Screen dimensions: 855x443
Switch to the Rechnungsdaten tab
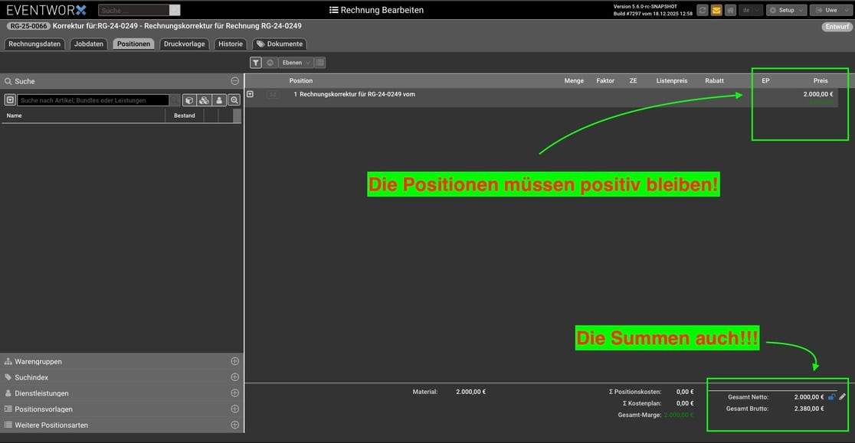[34, 44]
